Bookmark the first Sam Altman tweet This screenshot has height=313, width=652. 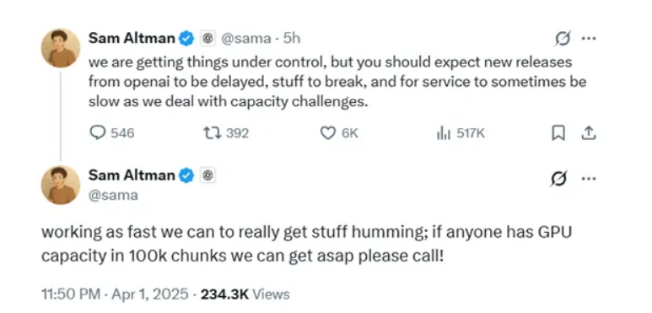558,133
